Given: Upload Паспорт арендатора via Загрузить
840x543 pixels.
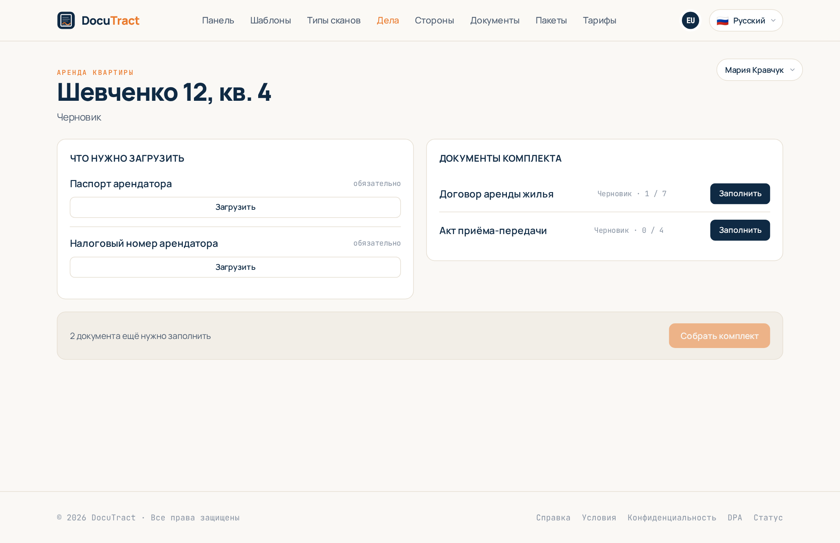Looking at the screenshot, I should [235, 207].
